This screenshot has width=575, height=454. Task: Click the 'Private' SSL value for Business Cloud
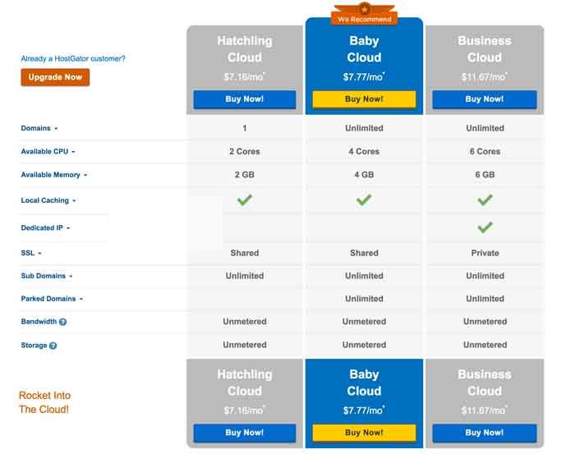coord(485,253)
